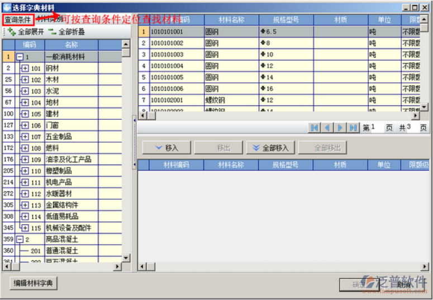Click the 编辑材料字典 button
The image size is (433, 300).
point(34,283)
